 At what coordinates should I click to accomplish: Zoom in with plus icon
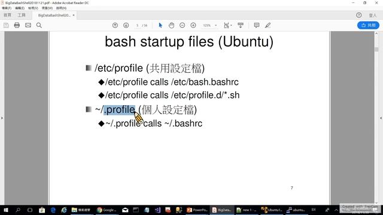click(x=193, y=25)
